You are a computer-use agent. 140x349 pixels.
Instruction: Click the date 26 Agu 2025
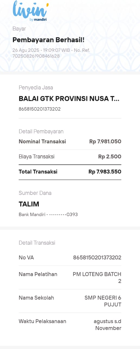tap(26, 50)
